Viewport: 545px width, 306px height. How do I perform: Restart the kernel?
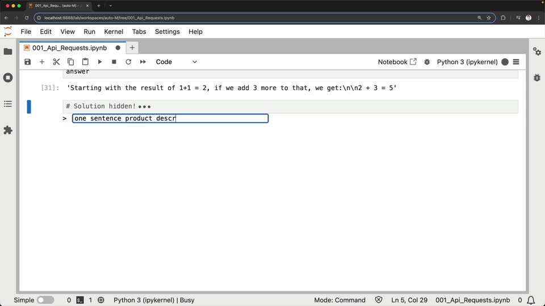(128, 62)
